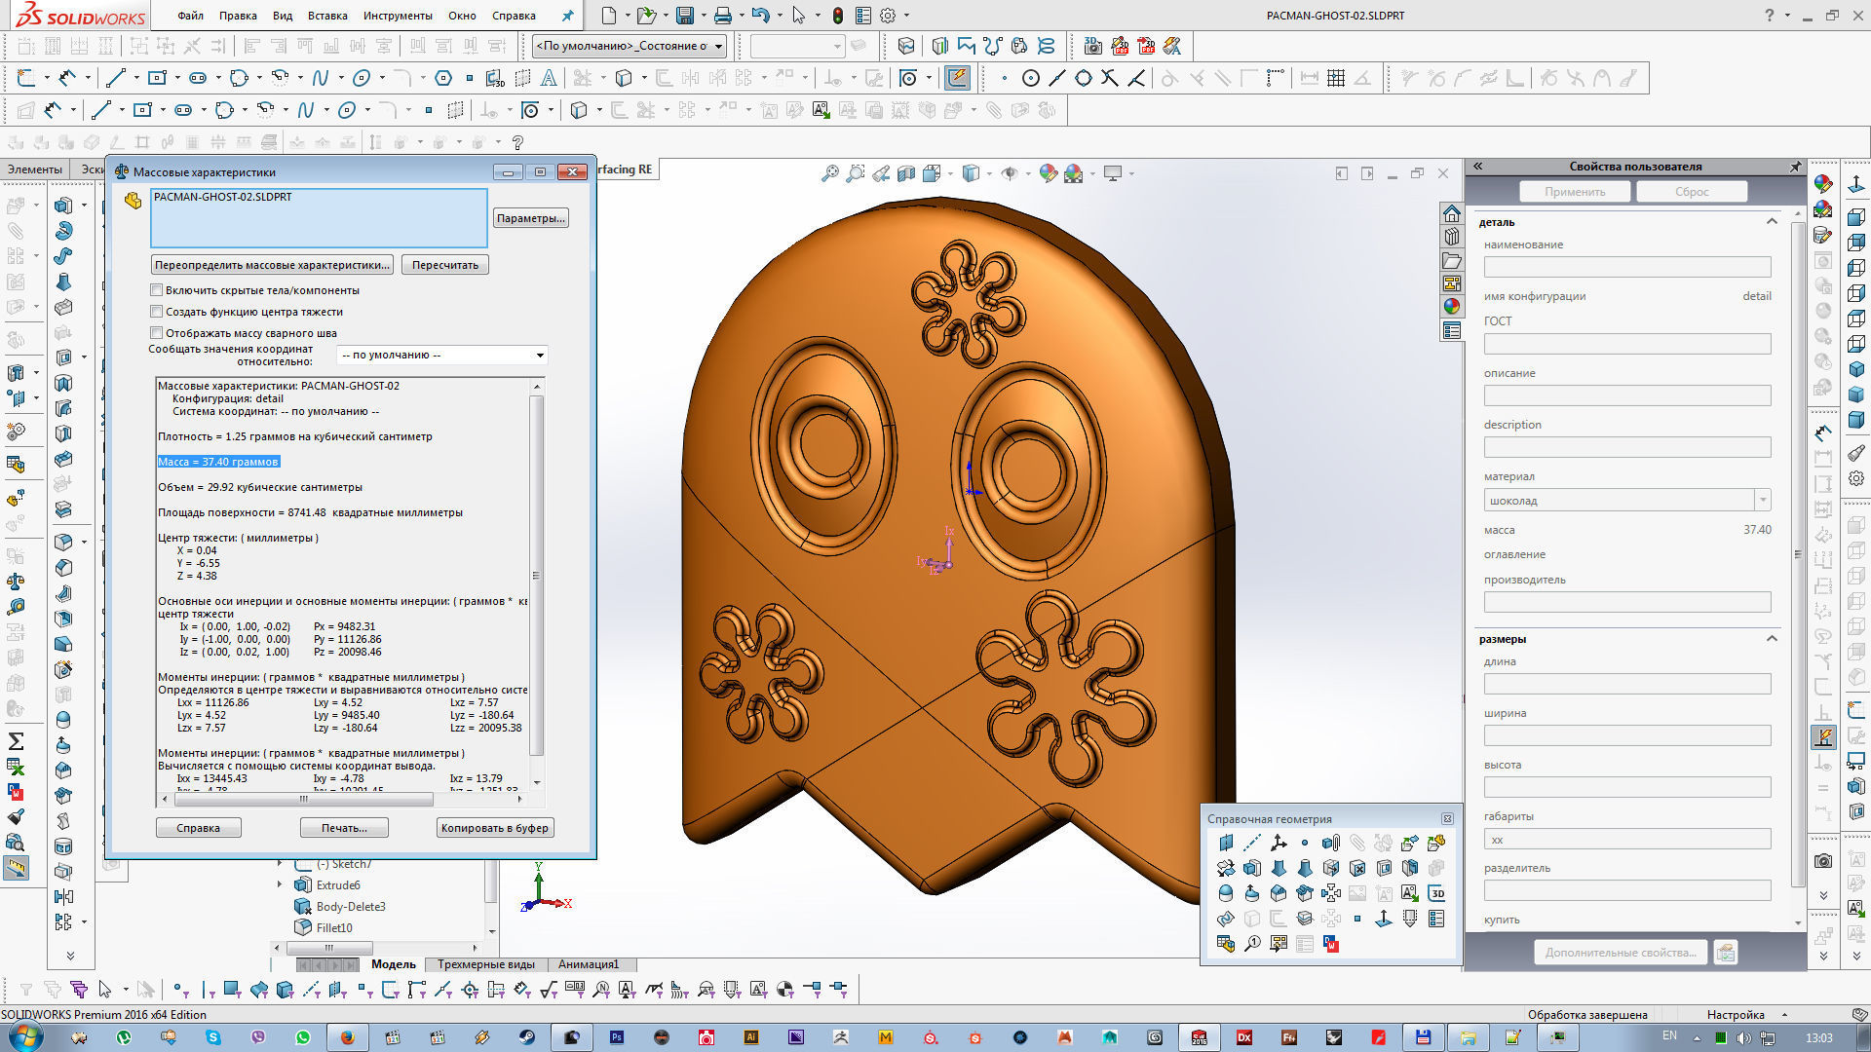The image size is (1871, 1052).
Task: Click the Справка button in mass dialog
Action: click(x=198, y=828)
